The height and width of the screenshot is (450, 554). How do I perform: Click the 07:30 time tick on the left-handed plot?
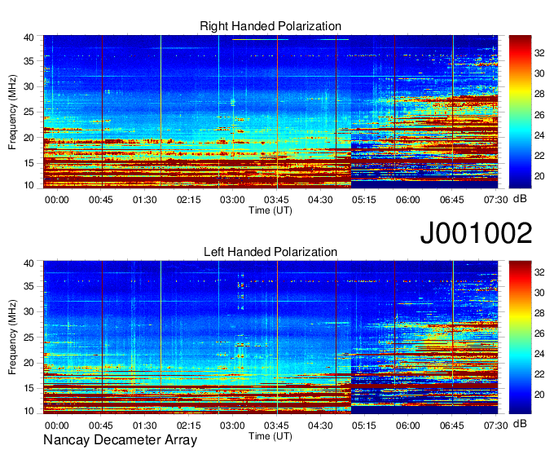[495, 426]
